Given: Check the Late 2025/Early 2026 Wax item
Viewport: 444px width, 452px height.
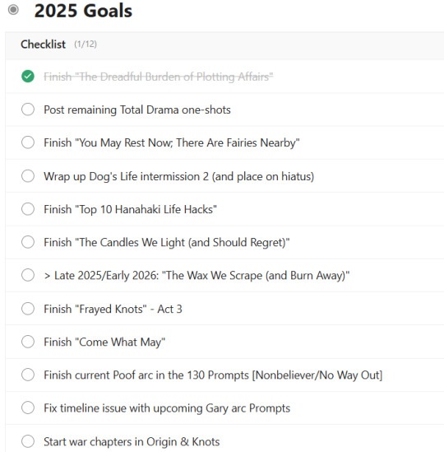Looking at the screenshot, I should pos(28,275).
